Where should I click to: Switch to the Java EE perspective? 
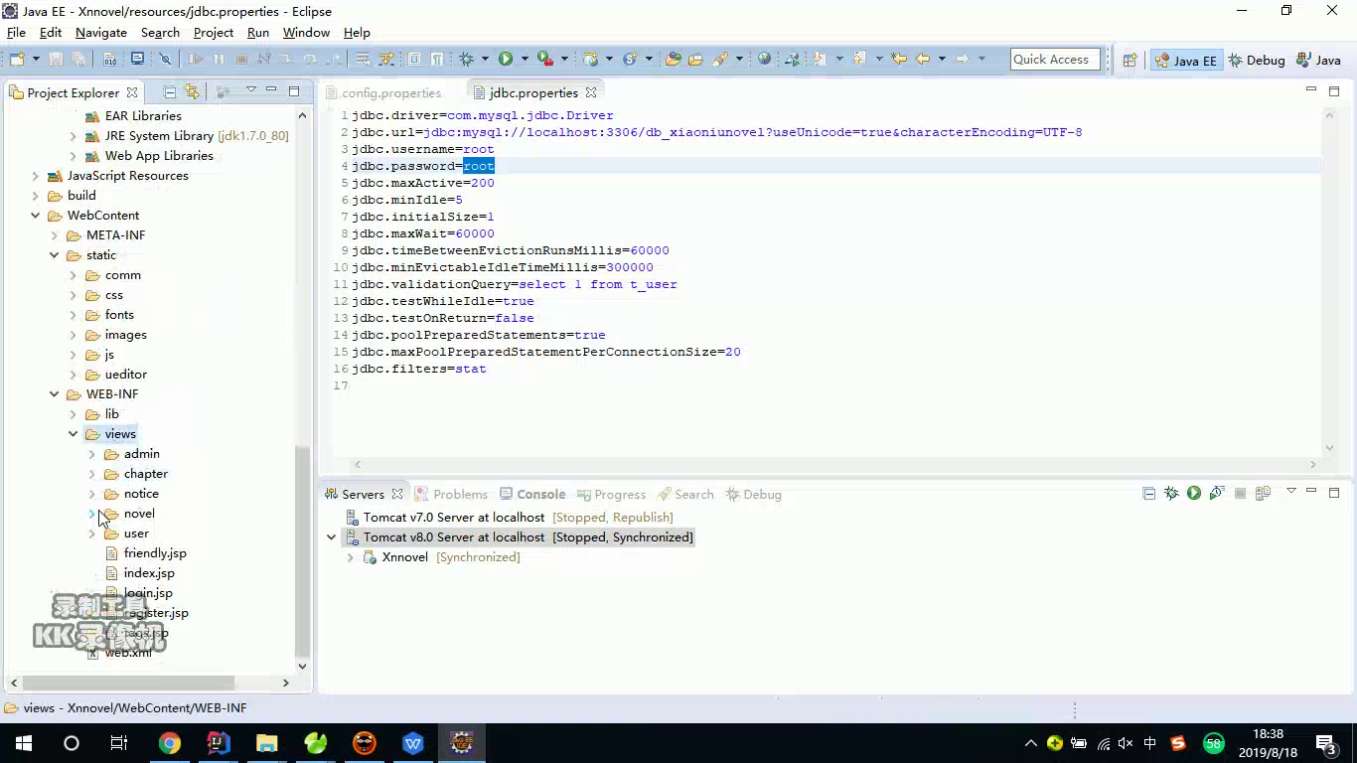click(1185, 60)
